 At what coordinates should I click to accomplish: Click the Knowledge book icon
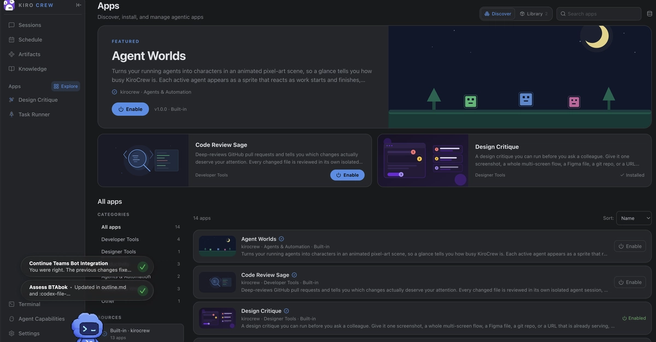[12, 69]
